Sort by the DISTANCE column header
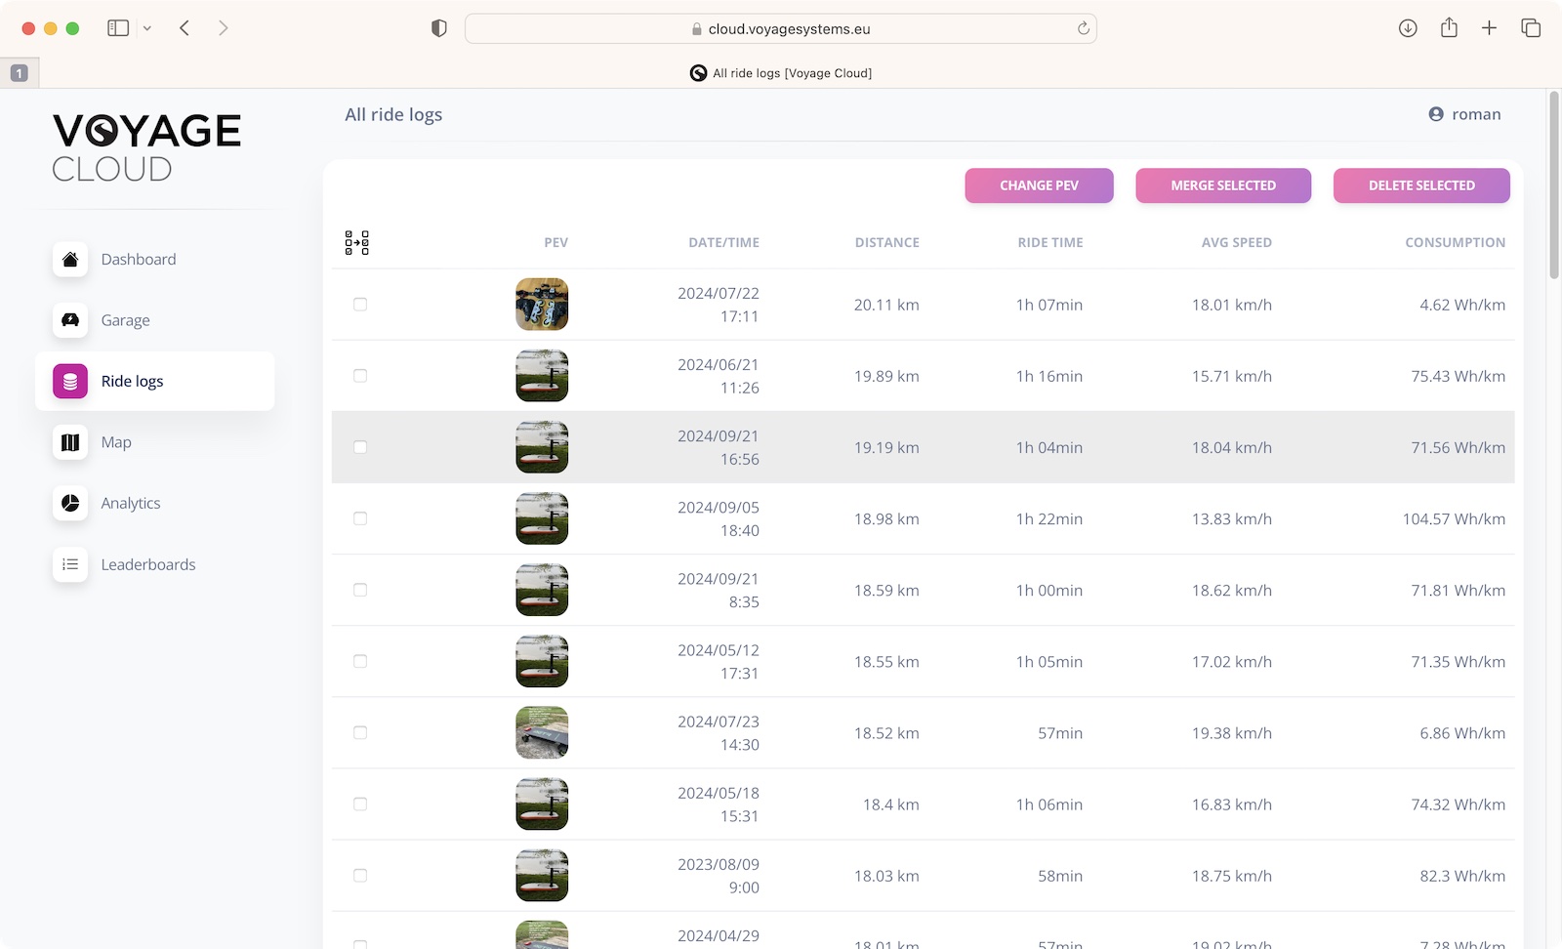The height and width of the screenshot is (949, 1562). point(887,242)
